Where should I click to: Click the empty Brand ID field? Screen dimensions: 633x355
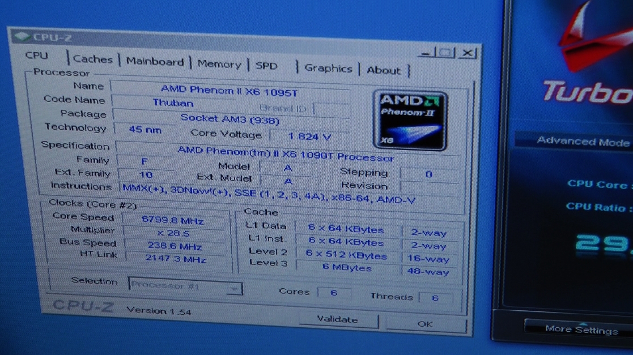click(331, 110)
